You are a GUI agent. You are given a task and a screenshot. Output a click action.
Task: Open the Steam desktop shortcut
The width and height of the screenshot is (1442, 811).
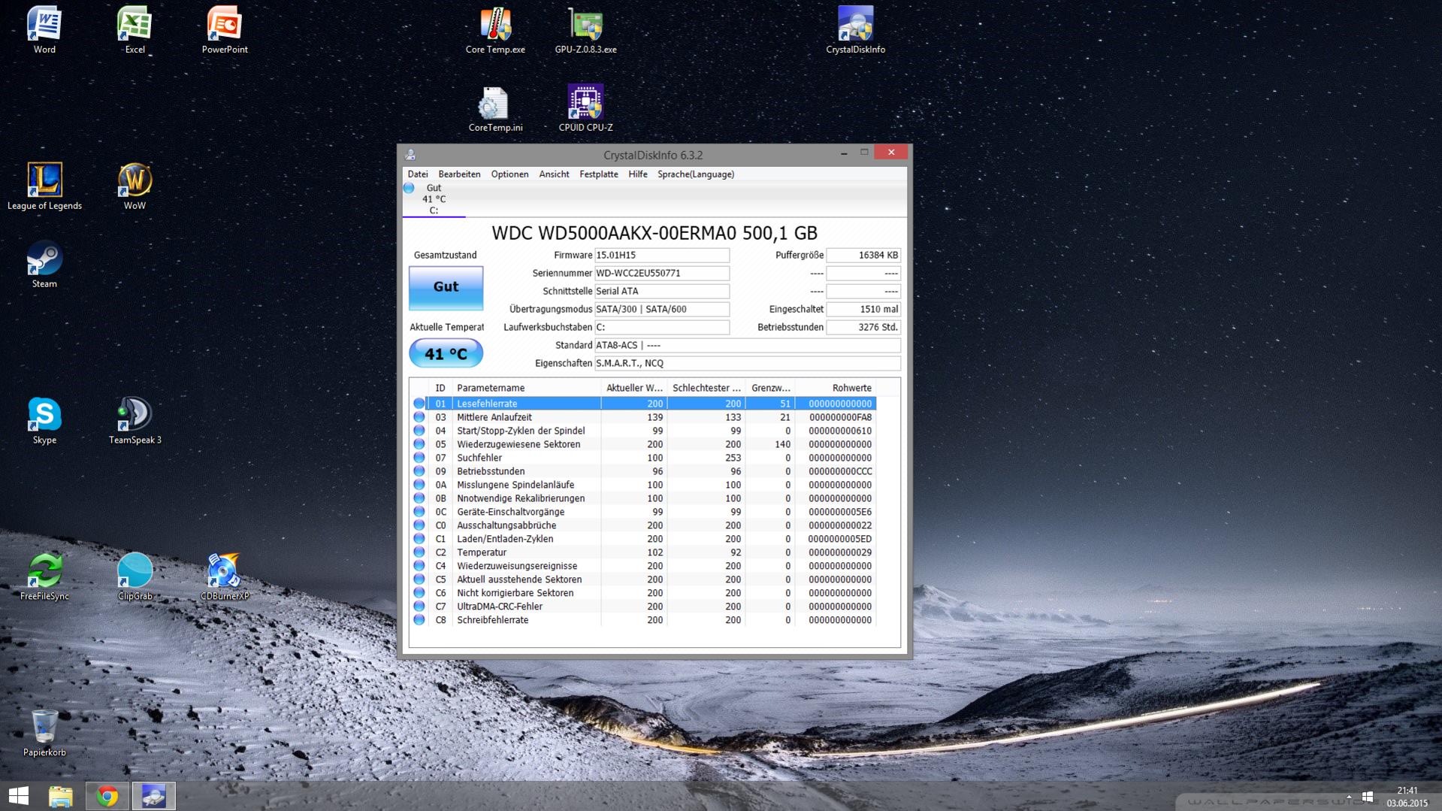(x=44, y=265)
